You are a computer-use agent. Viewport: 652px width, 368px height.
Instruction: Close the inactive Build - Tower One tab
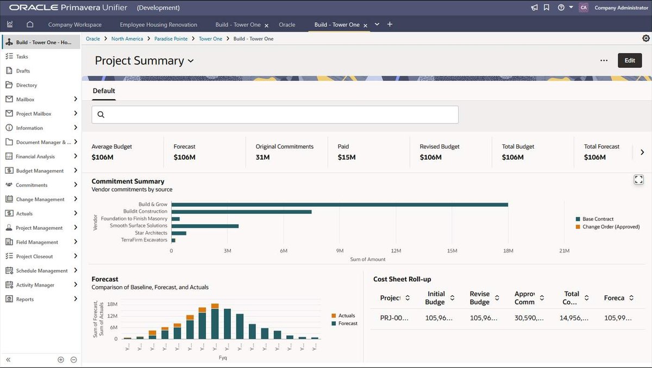267,25
